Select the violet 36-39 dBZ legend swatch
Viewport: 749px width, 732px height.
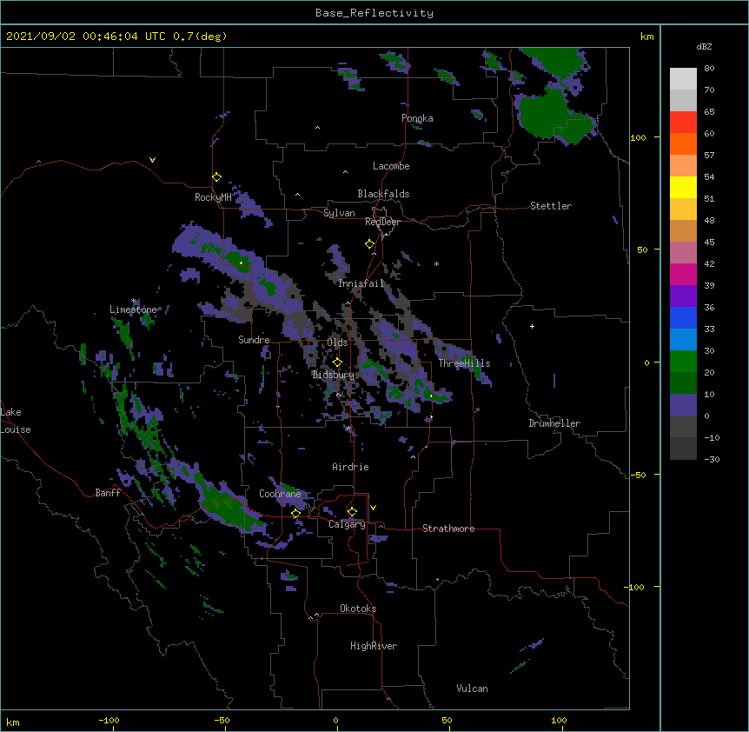click(683, 296)
